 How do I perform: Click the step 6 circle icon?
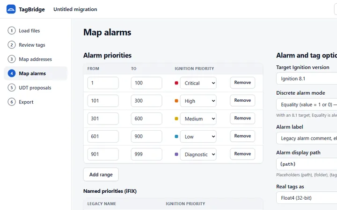point(12,102)
